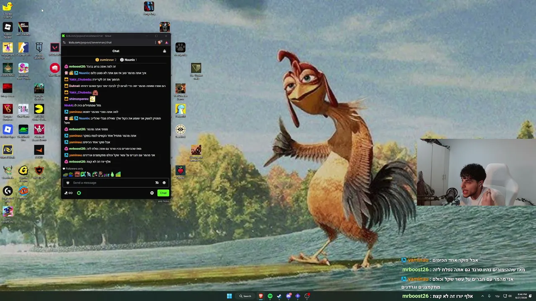
Task: Launch Palworld from the desktop
Action: tap(180, 111)
